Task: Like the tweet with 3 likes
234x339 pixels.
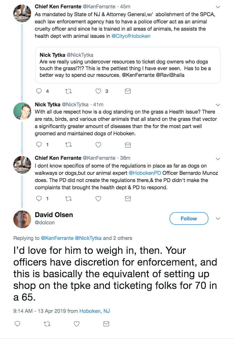Action: tap(98, 91)
